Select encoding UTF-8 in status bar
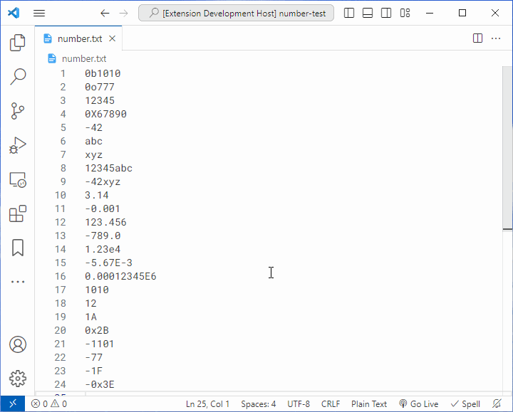This screenshot has height=412, width=513. tap(299, 404)
